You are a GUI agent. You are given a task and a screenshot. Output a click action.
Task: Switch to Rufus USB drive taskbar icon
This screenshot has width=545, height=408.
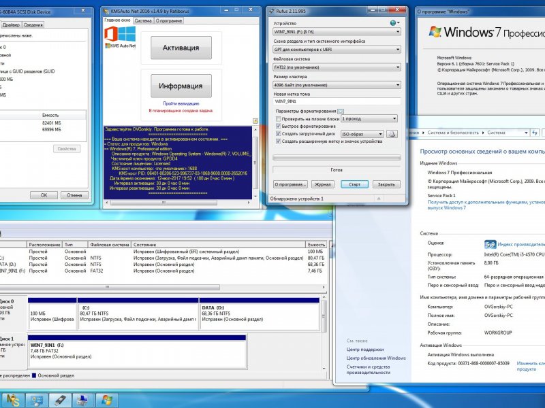tap(60, 400)
